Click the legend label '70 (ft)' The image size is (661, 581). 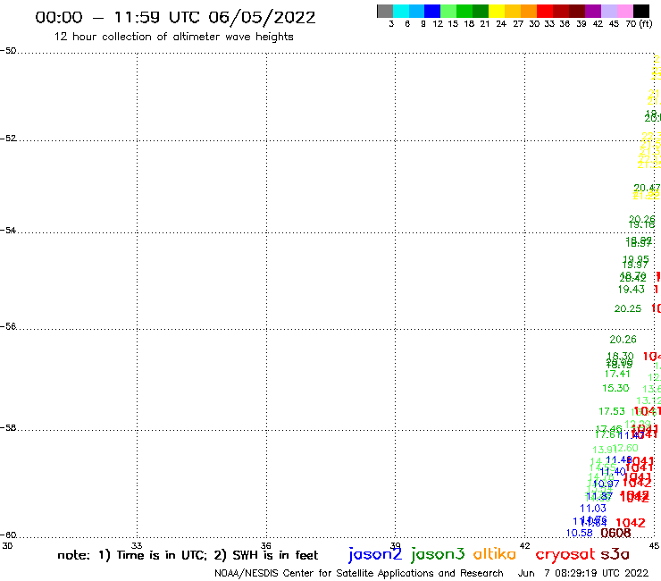(639, 24)
